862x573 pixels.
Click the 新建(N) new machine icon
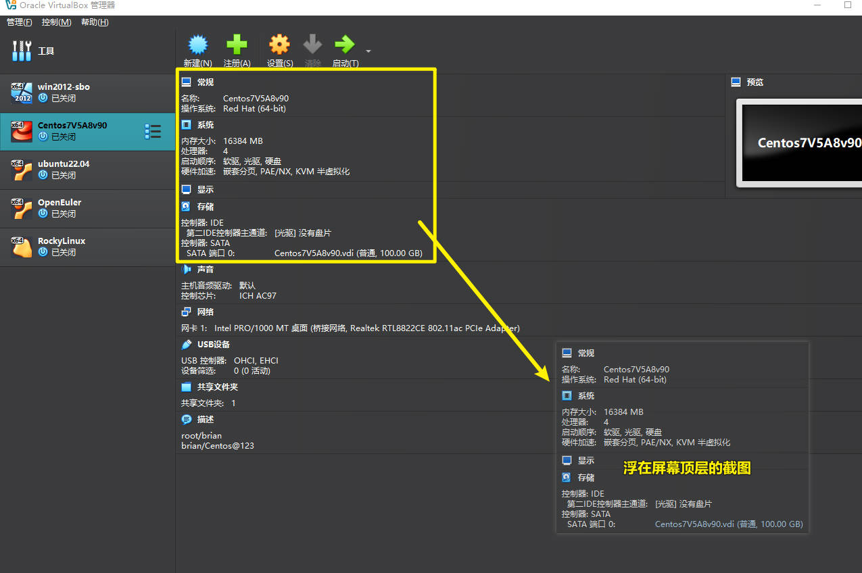[197, 45]
